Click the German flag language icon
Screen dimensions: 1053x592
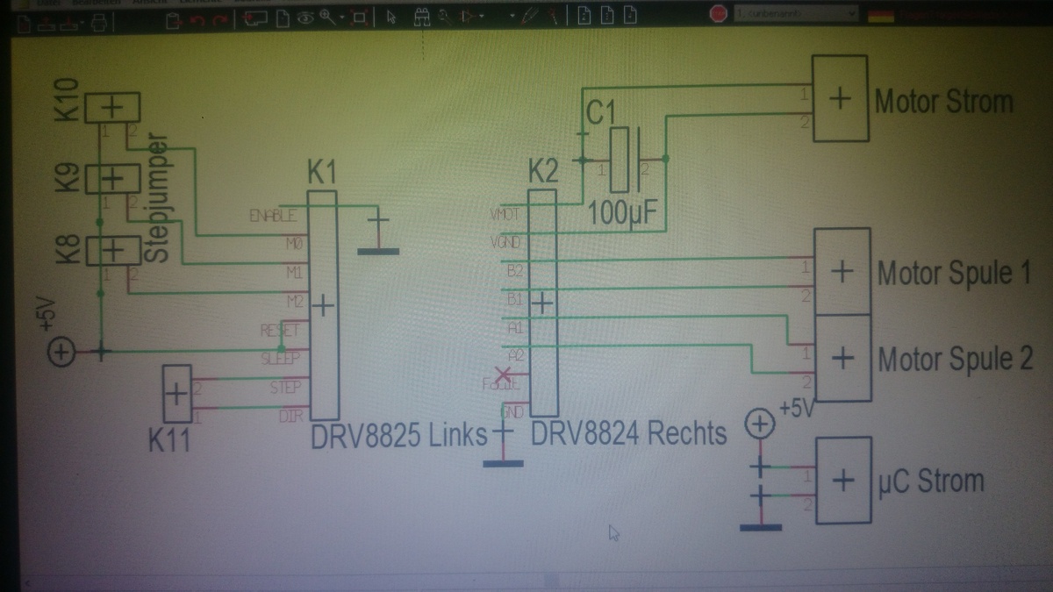pyautogui.click(x=881, y=16)
